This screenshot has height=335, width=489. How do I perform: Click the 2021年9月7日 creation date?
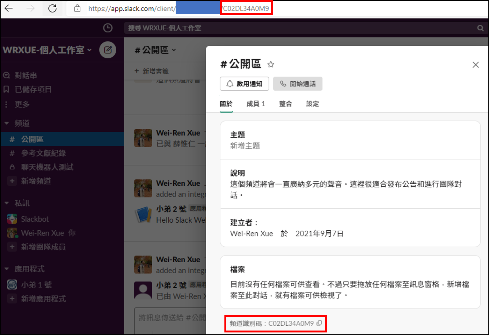click(319, 234)
